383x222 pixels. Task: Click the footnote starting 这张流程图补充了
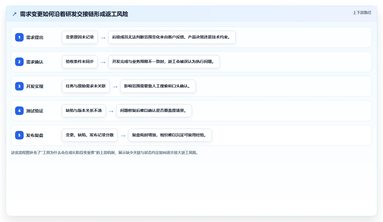tap(105, 153)
